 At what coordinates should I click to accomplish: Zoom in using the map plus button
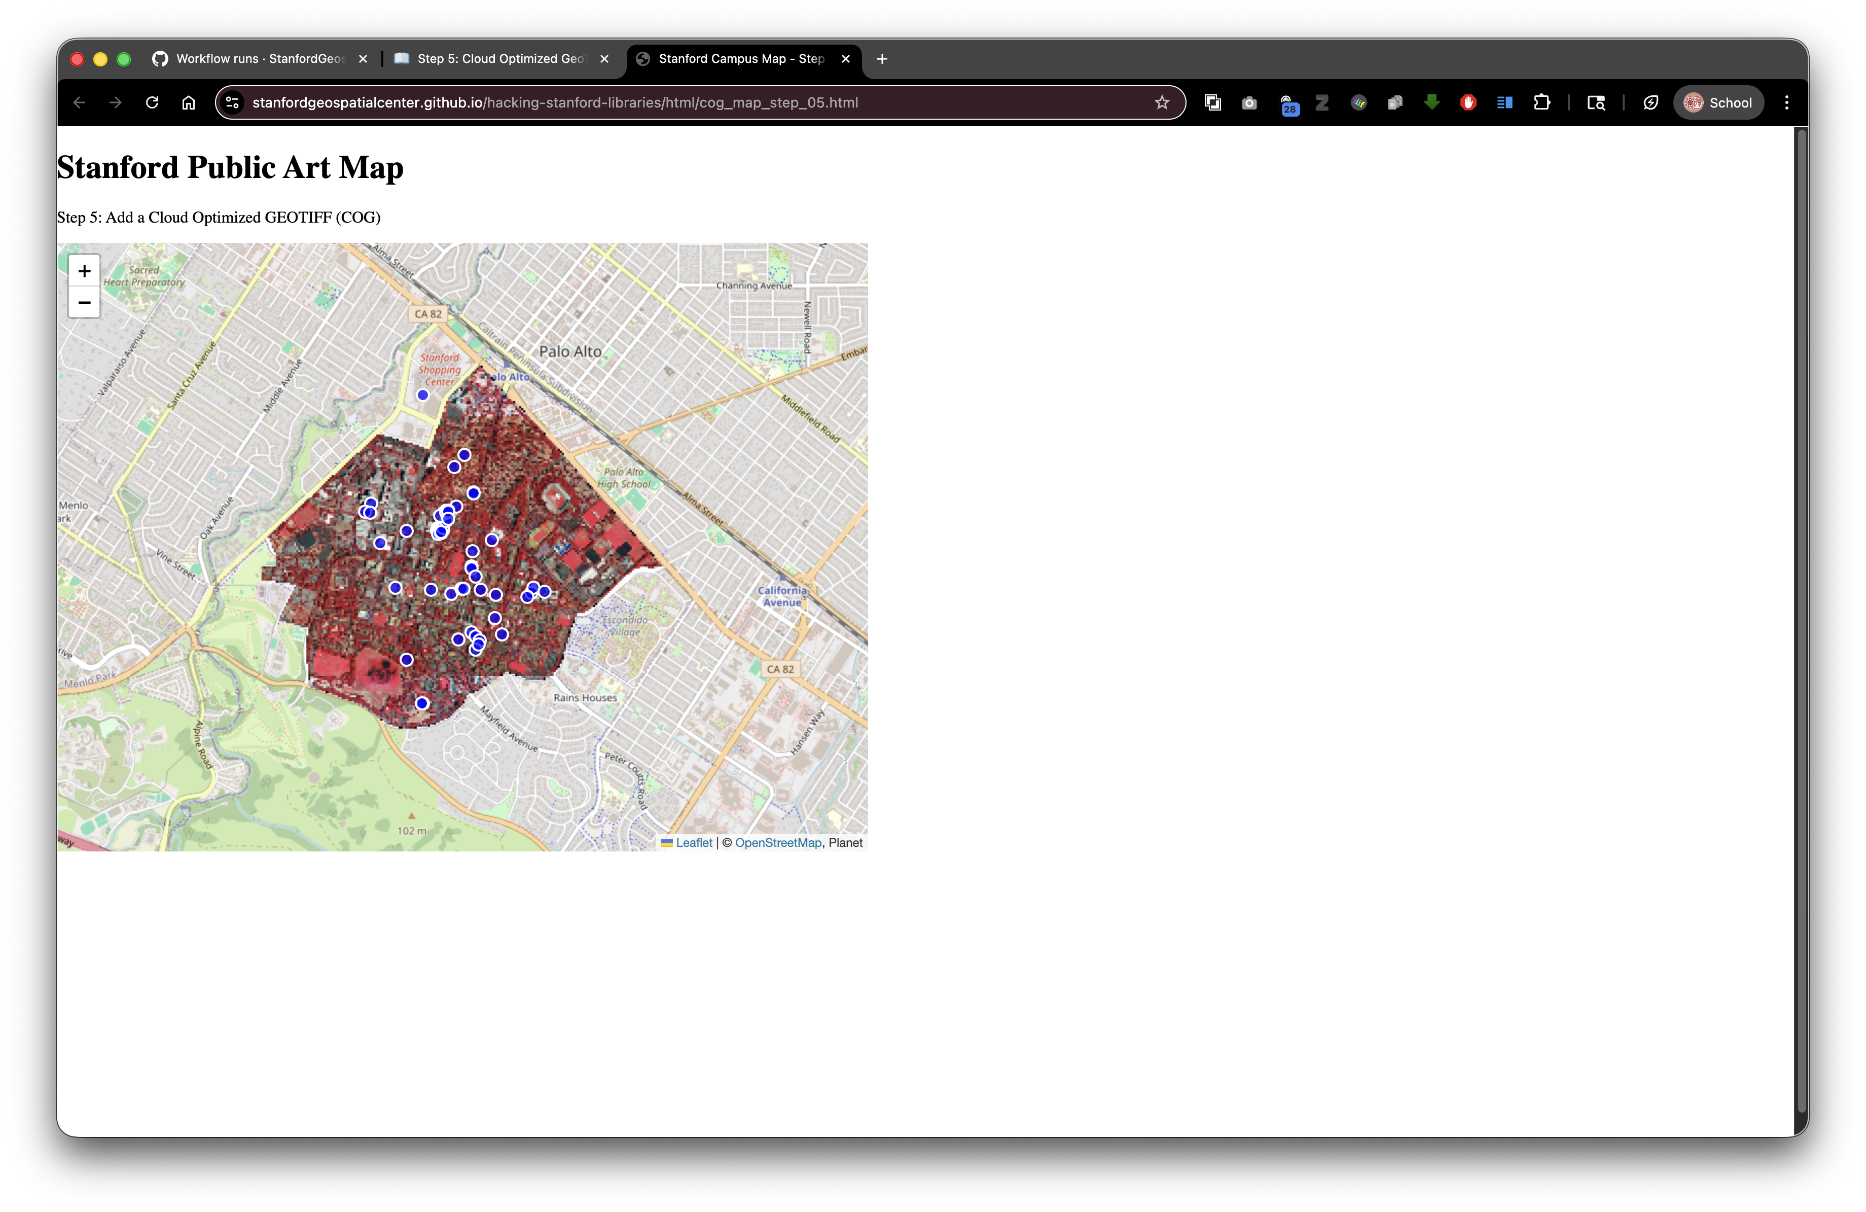coord(84,270)
